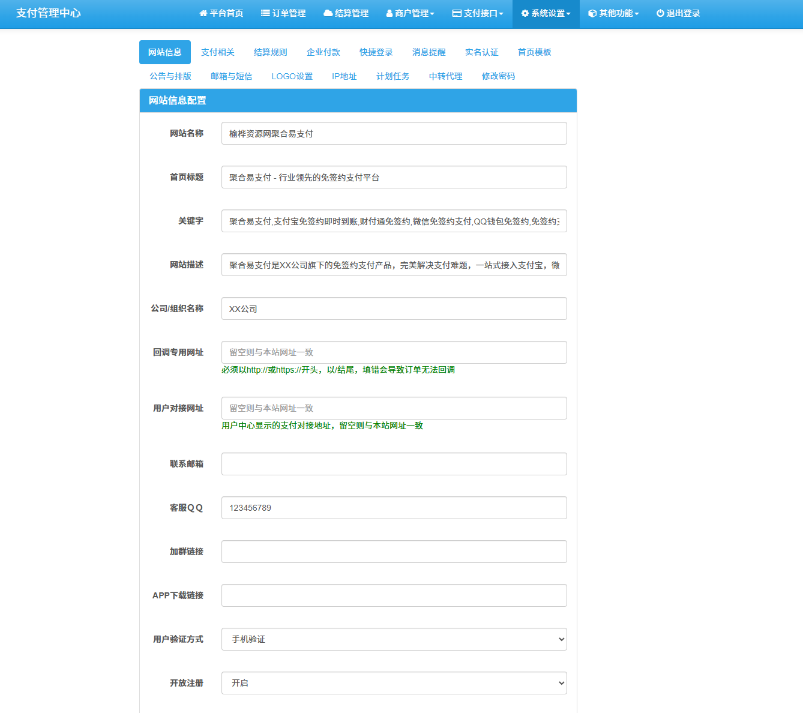Select the 网站信息 tab
This screenshot has height=713, width=803.
(x=165, y=52)
